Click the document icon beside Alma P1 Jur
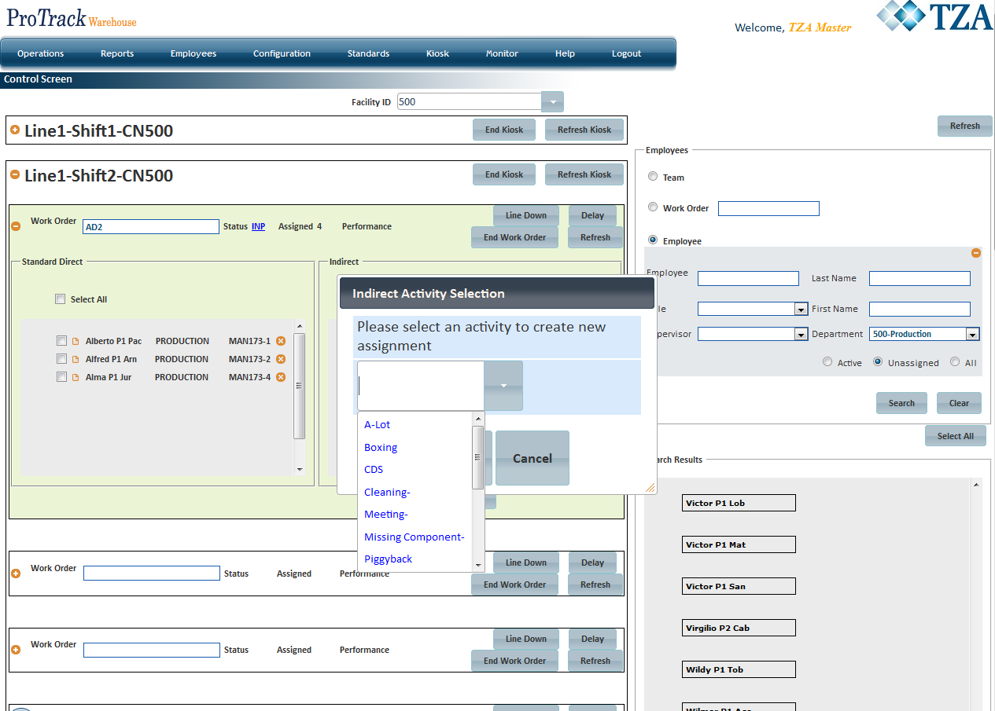 pyautogui.click(x=76, y=377)
